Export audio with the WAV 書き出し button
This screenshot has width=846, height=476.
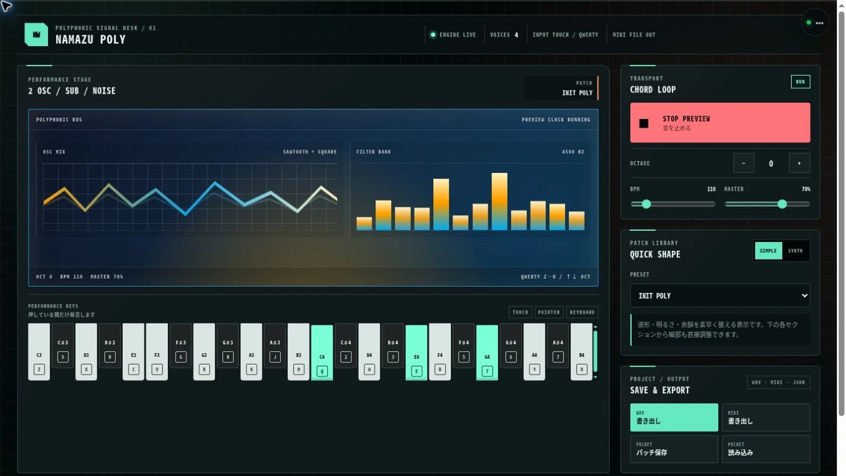pos(674,417)
